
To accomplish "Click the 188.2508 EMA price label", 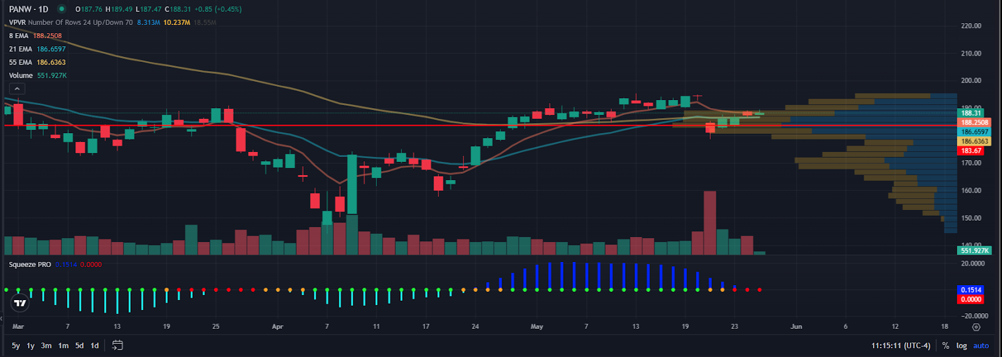I will 974,123.
